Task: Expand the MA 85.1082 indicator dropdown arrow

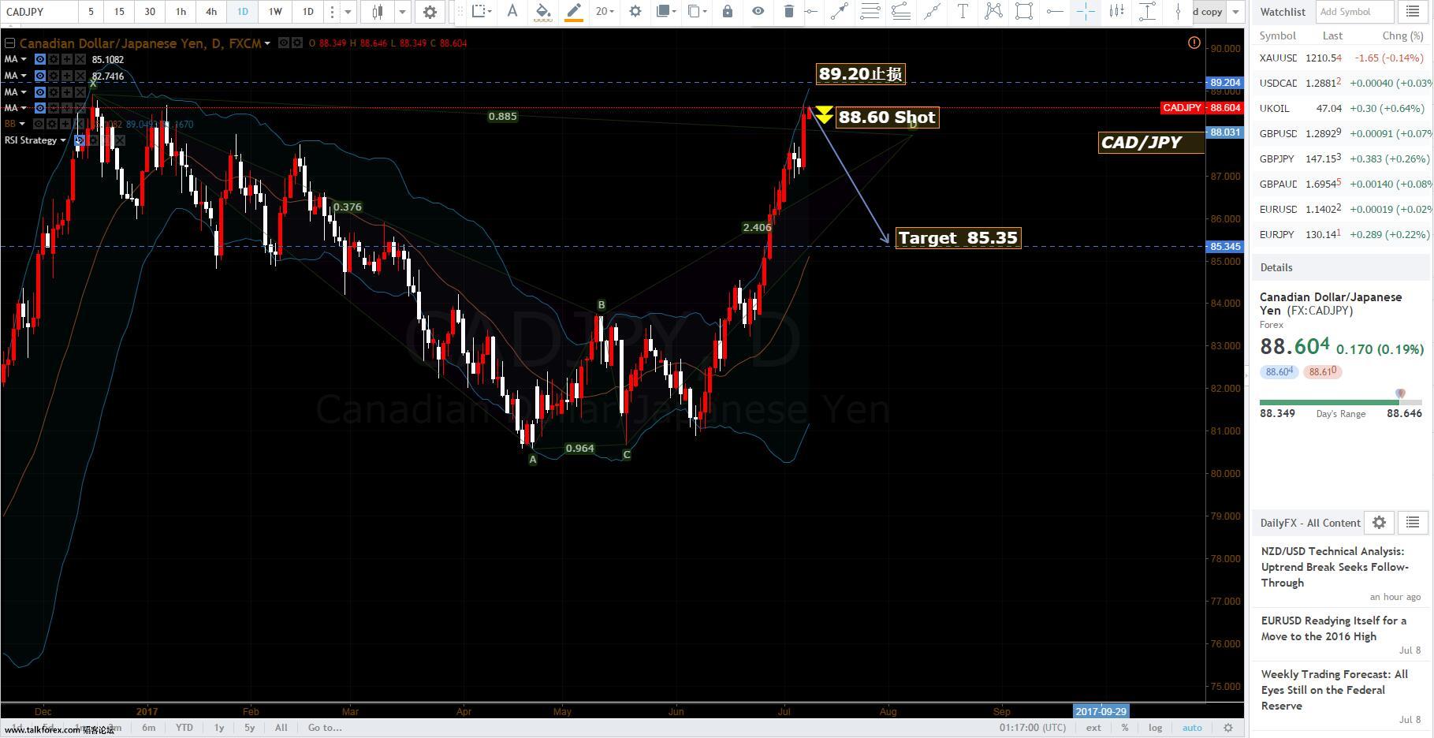Action: point(23,60)
